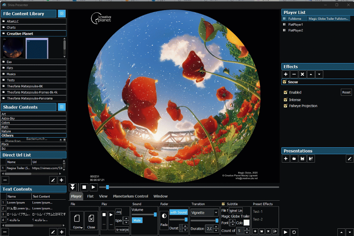Image resolution: width=354 pixels, height=236 pixels.
Task: Edit the Direct Url List entry
Action: coord(53,180)
